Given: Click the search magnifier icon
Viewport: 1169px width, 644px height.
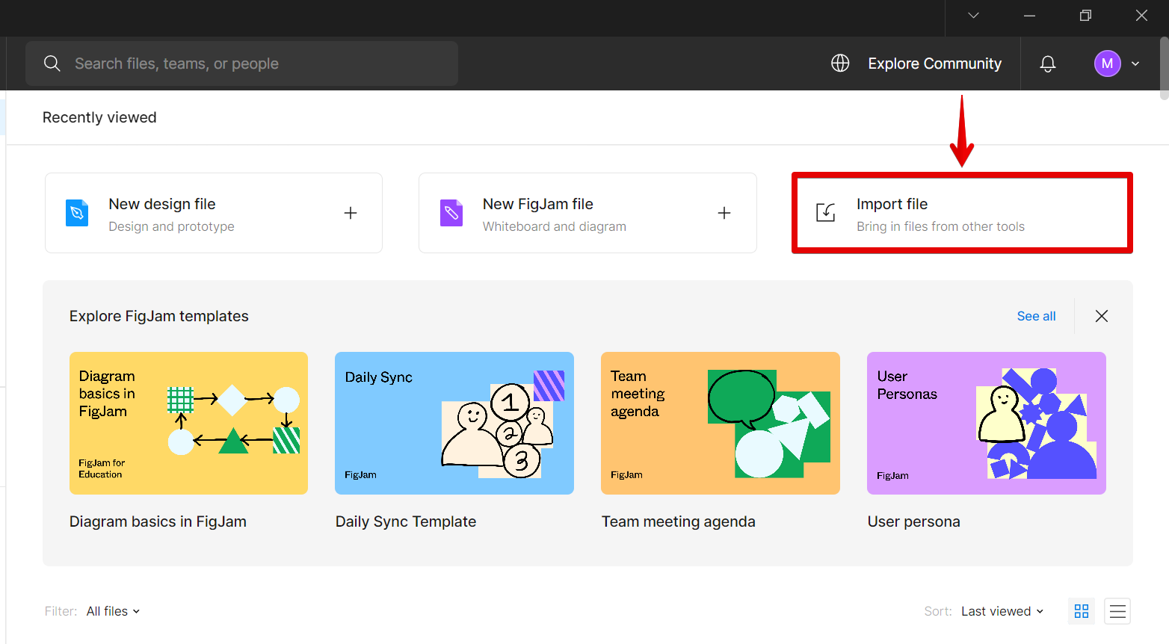Looking at the screenshot, I should coord(52,64).
